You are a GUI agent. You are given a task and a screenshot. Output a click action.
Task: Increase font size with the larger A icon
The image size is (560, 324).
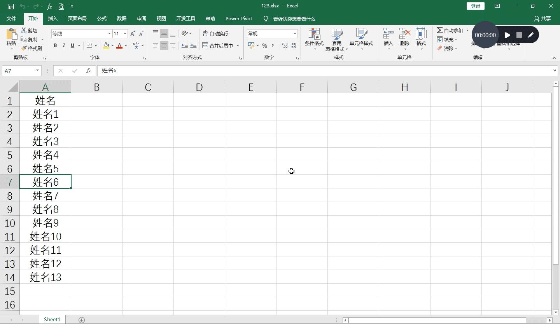pyautogui.click(x=133, y=34)
